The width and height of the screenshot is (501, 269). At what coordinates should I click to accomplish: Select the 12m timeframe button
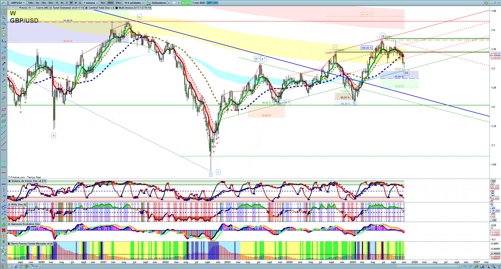point(44,3)
